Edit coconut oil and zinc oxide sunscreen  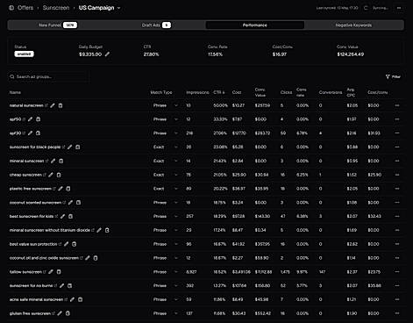(88, 258)
